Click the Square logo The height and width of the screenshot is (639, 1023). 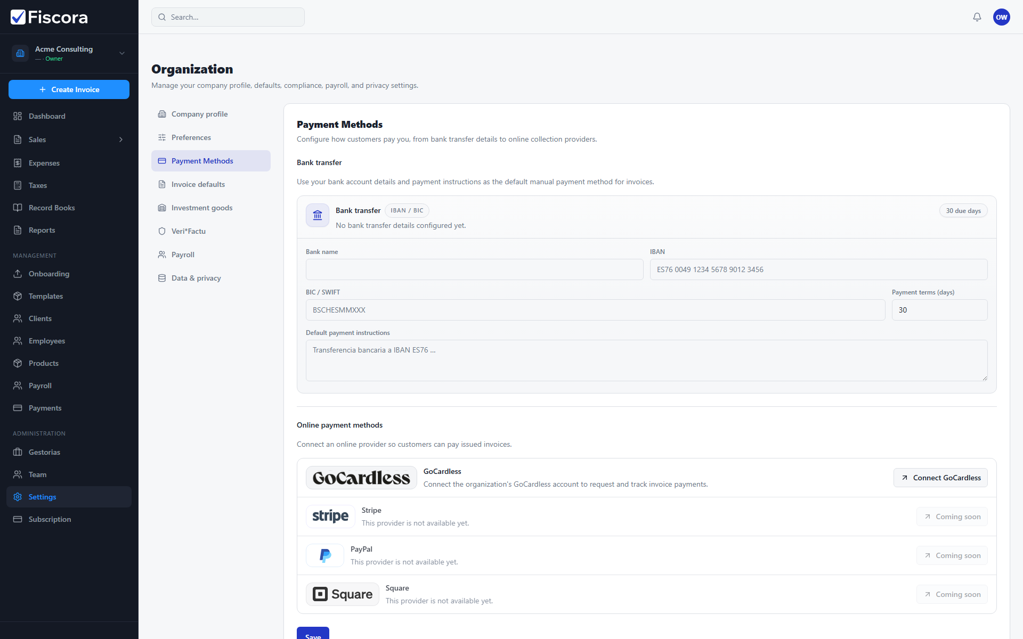pyautogui.click(x=343, y=594)
